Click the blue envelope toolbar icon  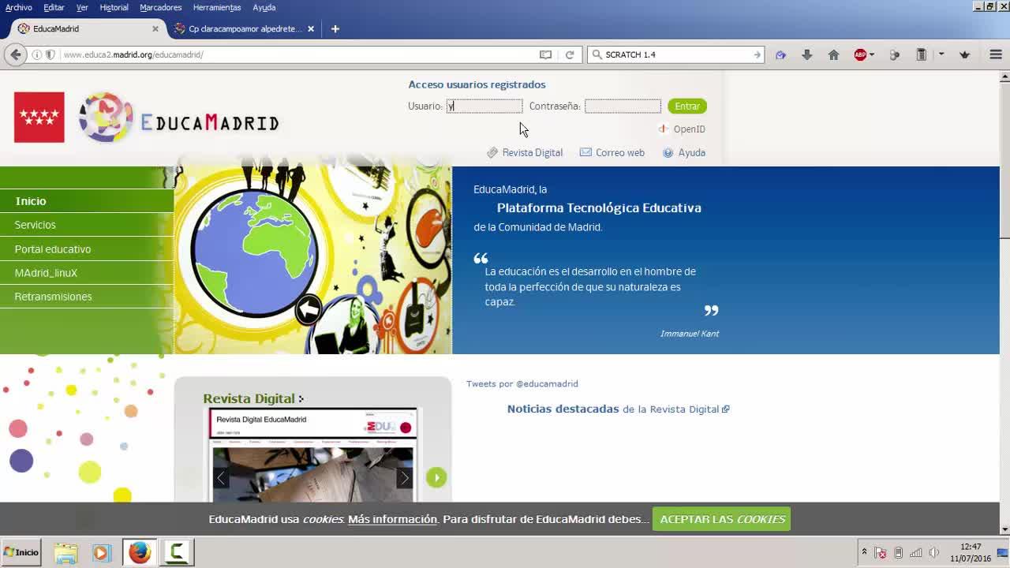click(780, 54)
